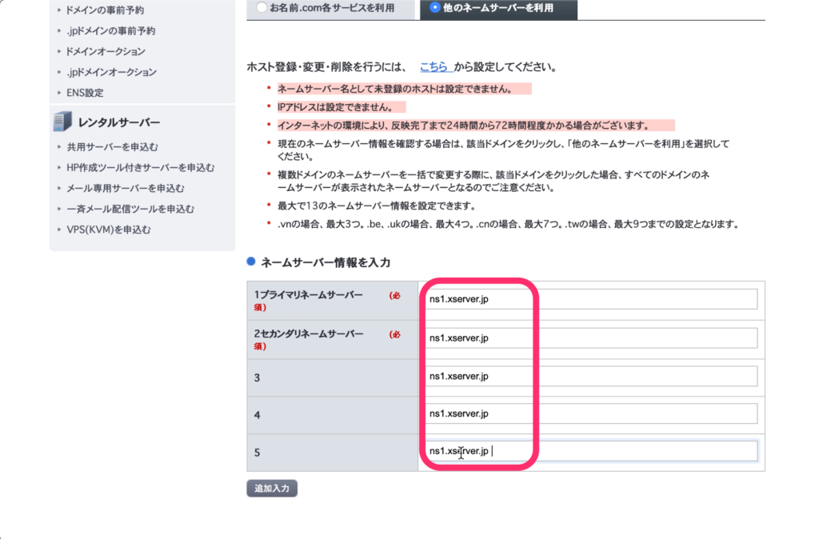This screenshot has width=819, height=539.
Task: Select メール専用サーバーを申込む sidebar link
Action: click(x=126, y=189)
